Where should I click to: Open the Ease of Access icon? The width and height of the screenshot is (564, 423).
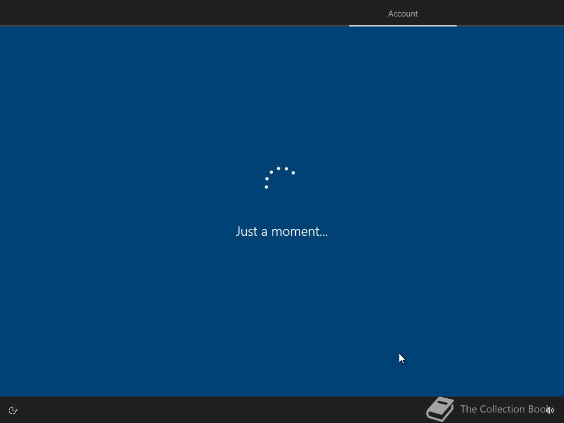[13, 410]
